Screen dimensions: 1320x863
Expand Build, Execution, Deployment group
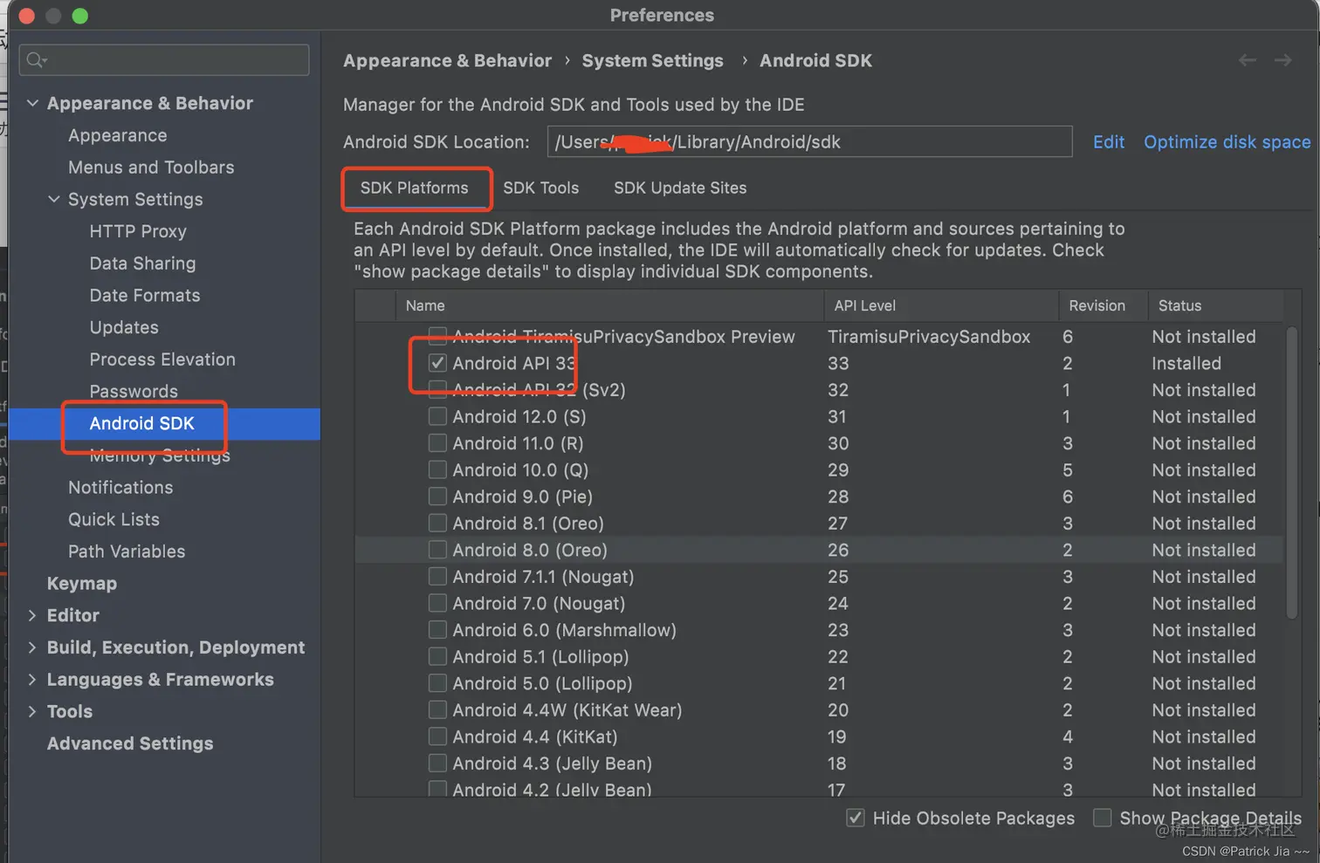[x=32, y=647]
